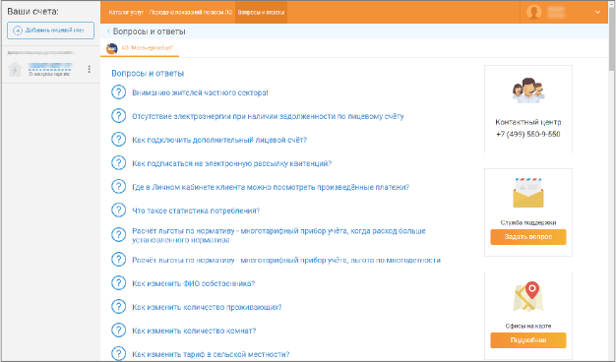616x362 pixels.
Task: Click question icon beside 'расход больше установленного норматива'
Action: tap(119, 235)
